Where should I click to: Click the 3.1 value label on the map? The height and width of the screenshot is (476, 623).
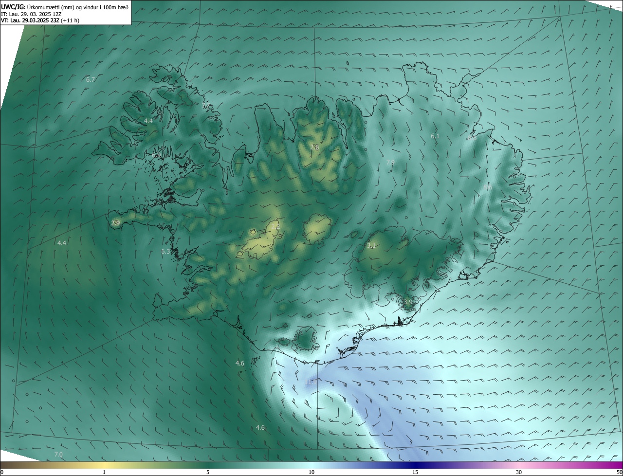coord(371,246)
